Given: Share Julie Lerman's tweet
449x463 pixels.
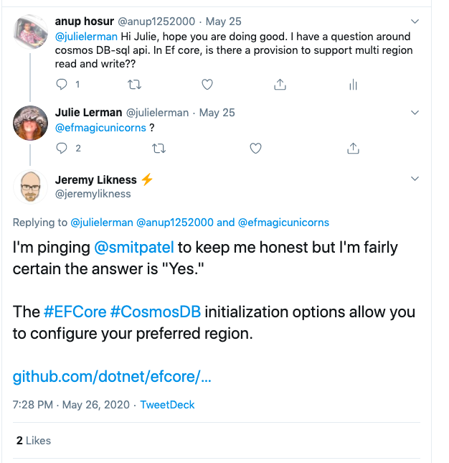Looking at the screenshot, I should pos(352,149).
